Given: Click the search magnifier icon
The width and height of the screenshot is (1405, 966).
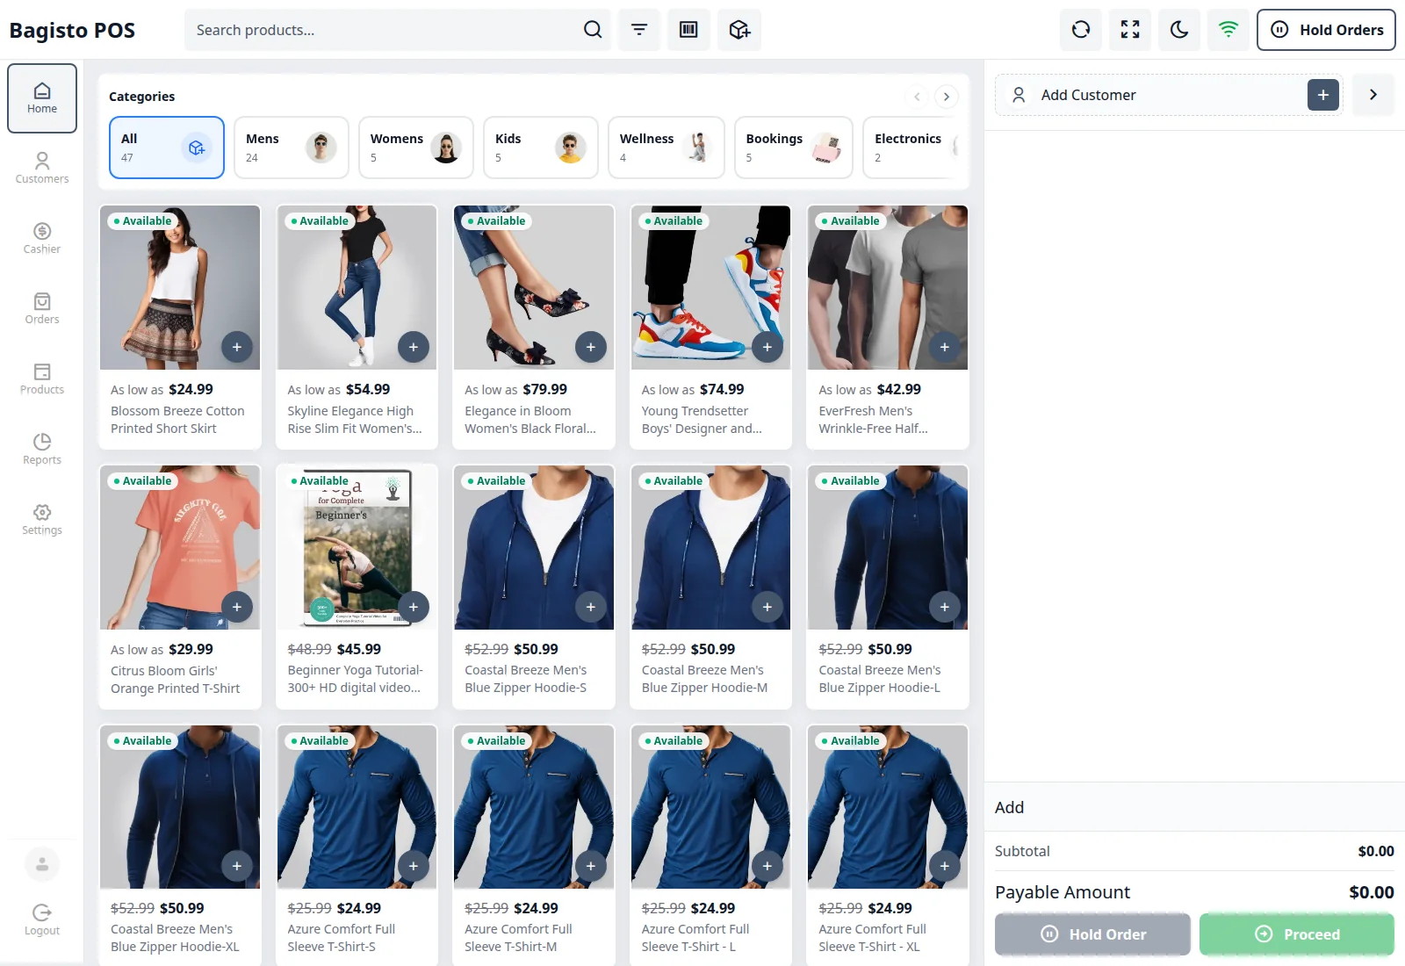Looking at the screenshot, I should 593,30.
